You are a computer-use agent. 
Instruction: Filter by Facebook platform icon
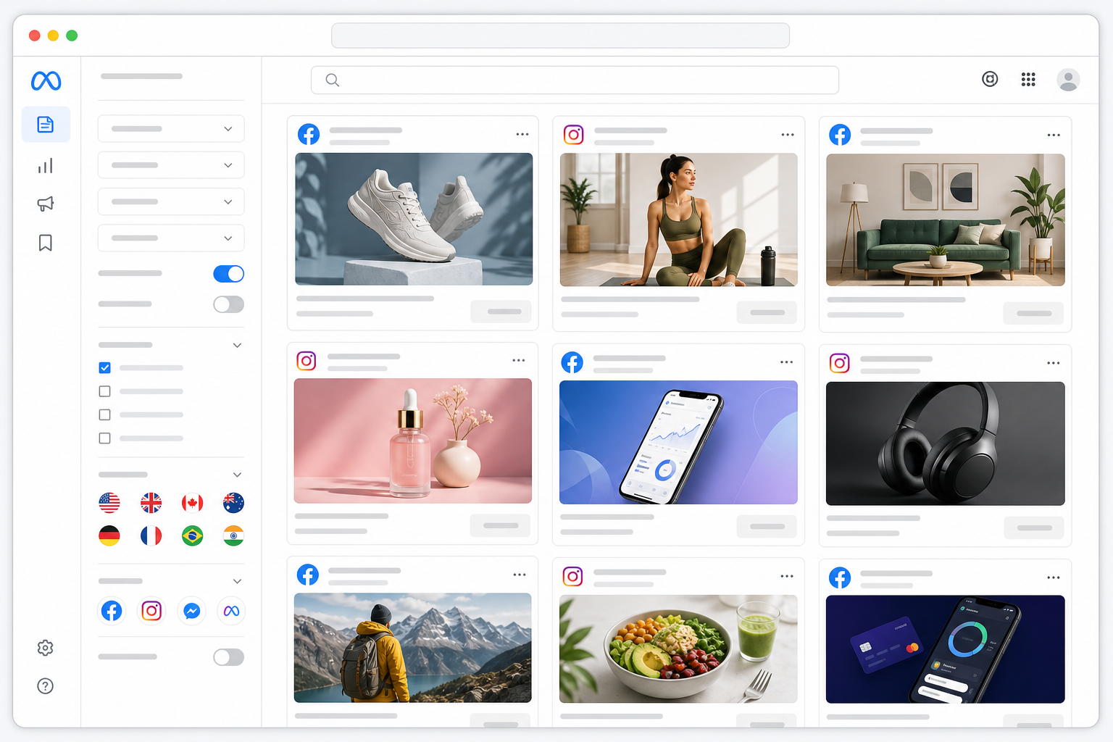pyautogui.click(x=112, y=611)
